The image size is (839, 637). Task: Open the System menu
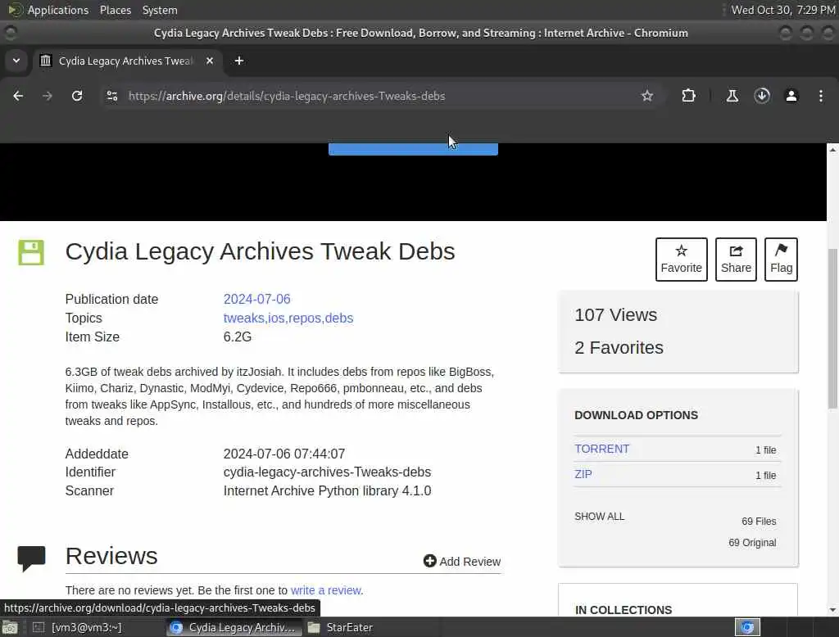click(160, 10)
